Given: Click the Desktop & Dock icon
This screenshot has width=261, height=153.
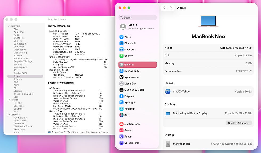Looking at the screenshot, I should pos(121,90).
